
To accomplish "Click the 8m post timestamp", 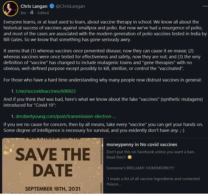I will (23, 13).
